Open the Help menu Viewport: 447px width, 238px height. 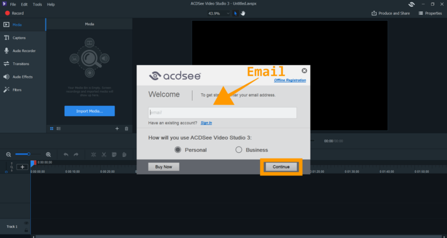point(51,5)
